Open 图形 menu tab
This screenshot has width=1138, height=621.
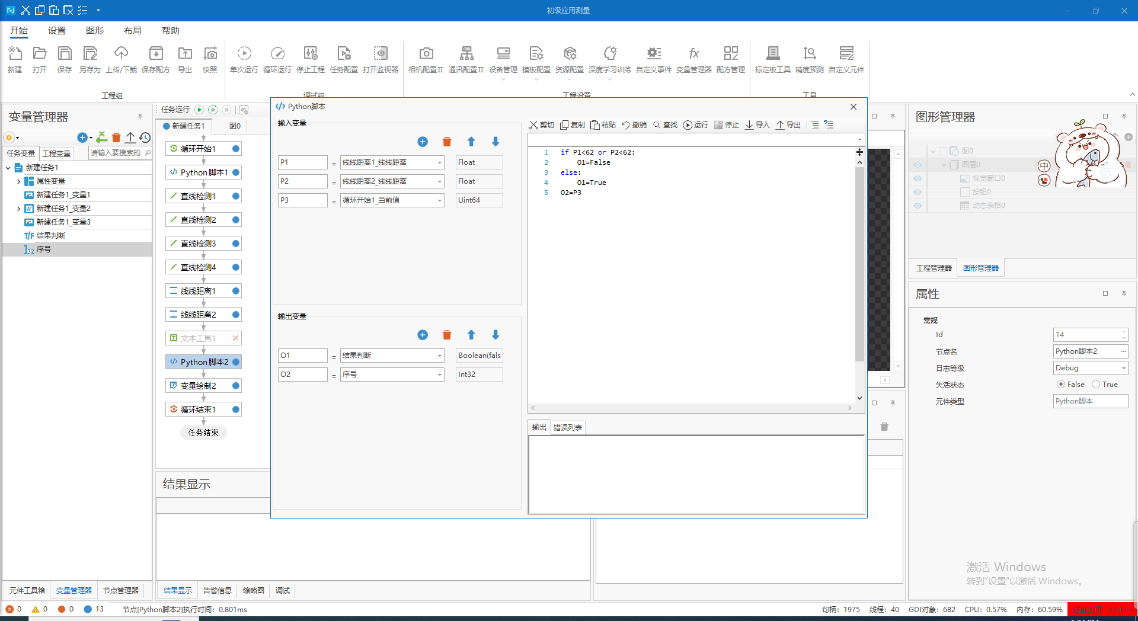coord(95,31)
